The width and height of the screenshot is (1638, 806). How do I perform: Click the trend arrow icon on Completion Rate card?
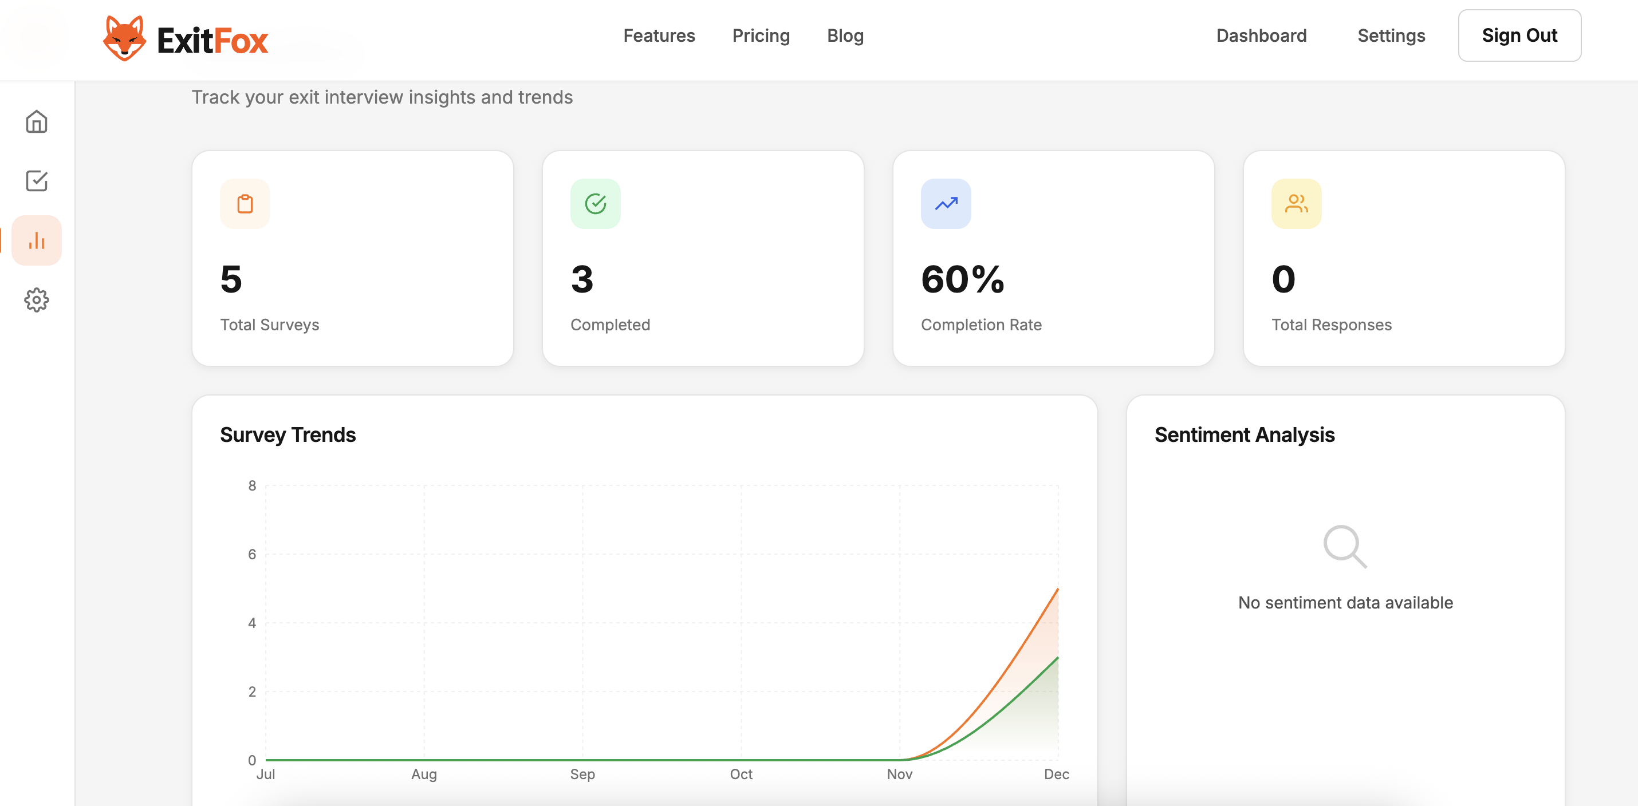(946, 203)
